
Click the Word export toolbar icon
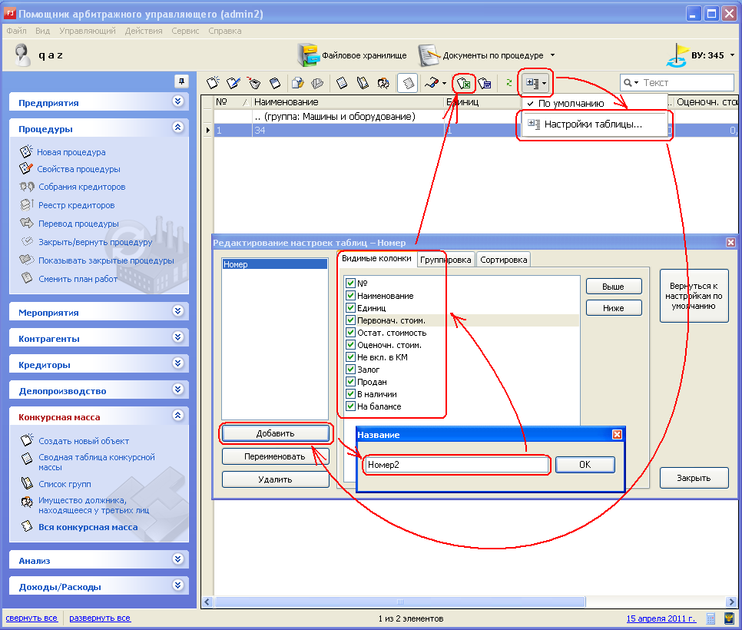(485, 83)
